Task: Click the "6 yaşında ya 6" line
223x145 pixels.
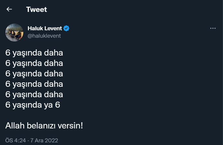Action: [33, 105]
